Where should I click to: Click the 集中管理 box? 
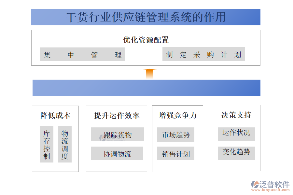coord(82,54)
